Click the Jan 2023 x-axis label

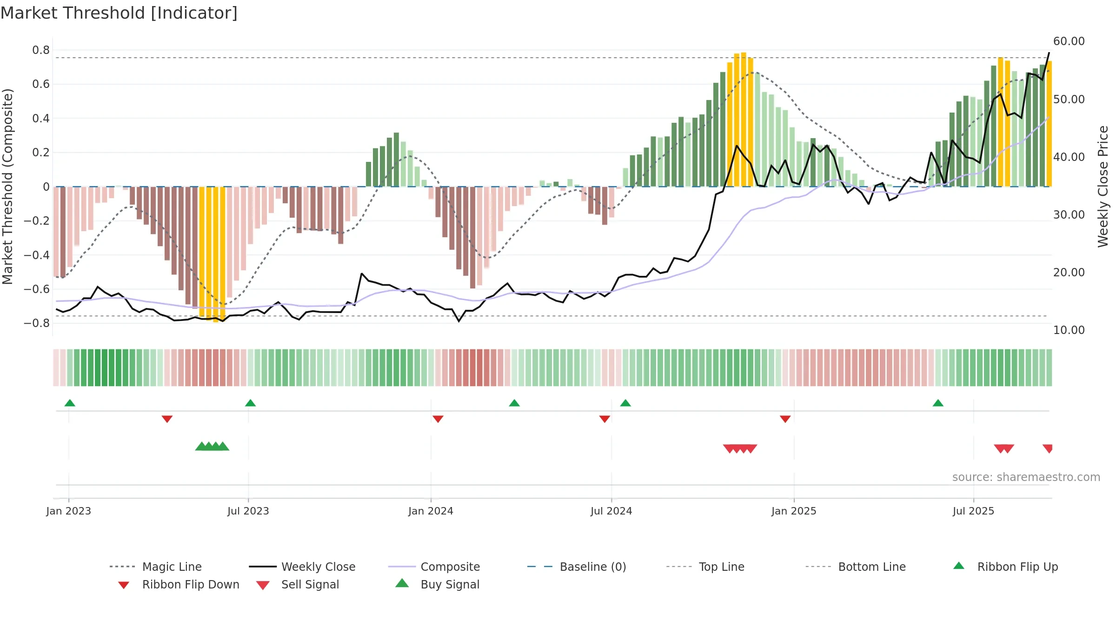coord(69,511)
